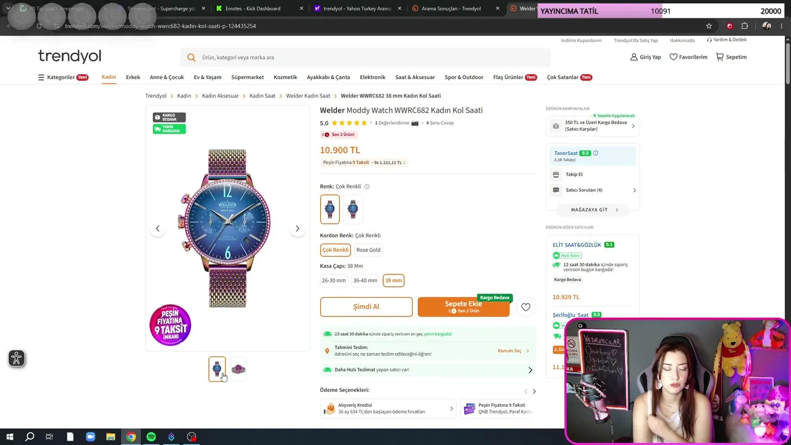Screen dimensions: 791x445
Task: Expand Daha Hızlı Teslimat sellers arrow
Action: (x=530, y=370)
